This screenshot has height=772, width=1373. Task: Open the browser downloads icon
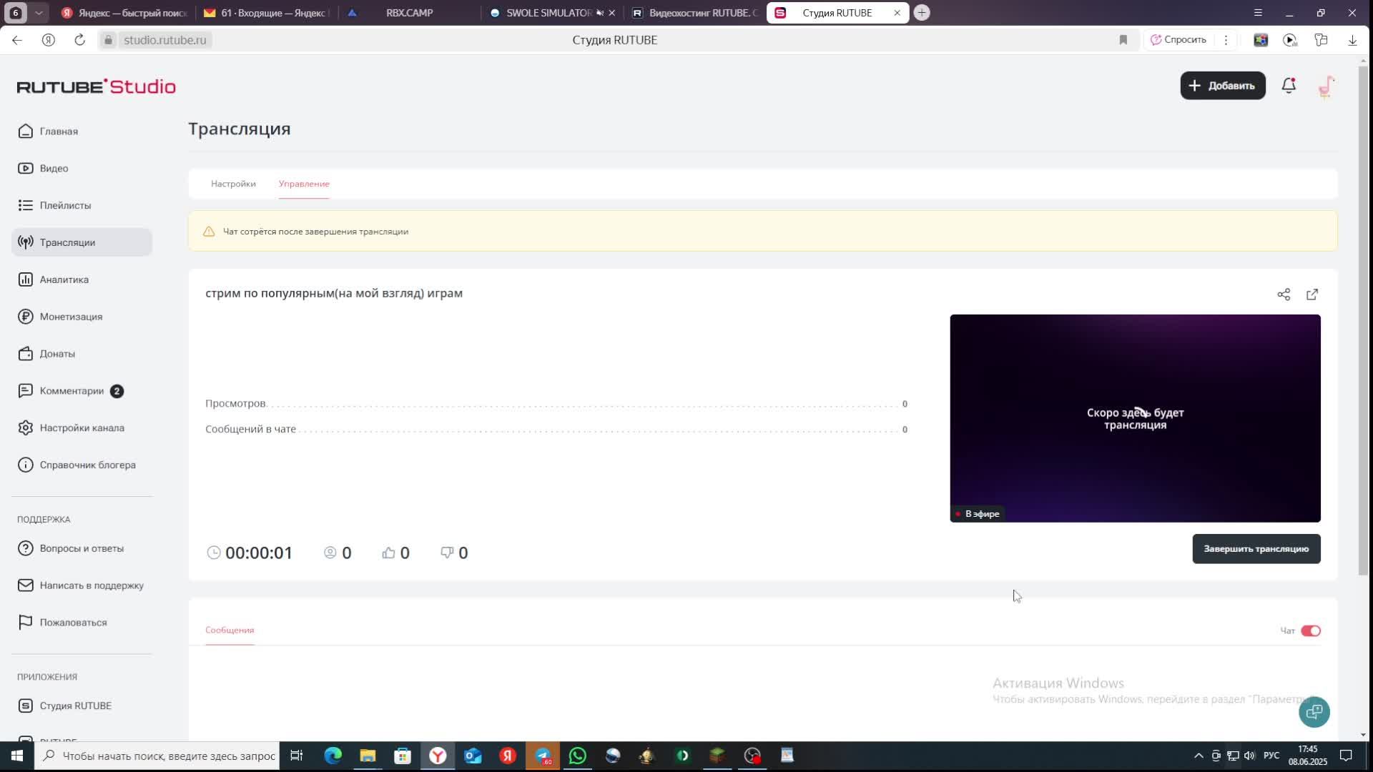tap(1352, 40)
